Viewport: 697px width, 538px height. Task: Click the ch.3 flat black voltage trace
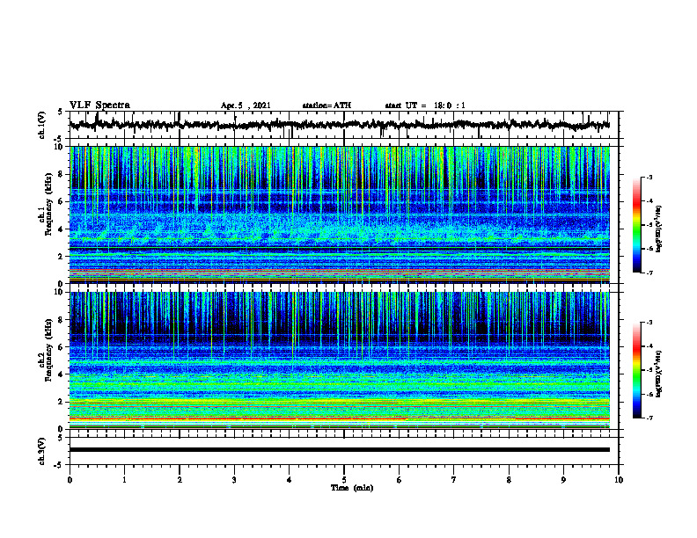point(340,450)
